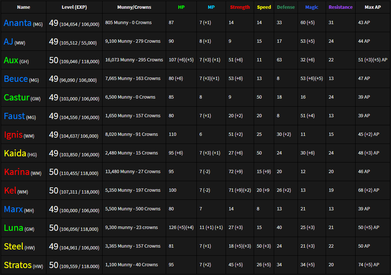The image size is (391, 275).
Task: Click the red Strength column header
Action: 240,7
